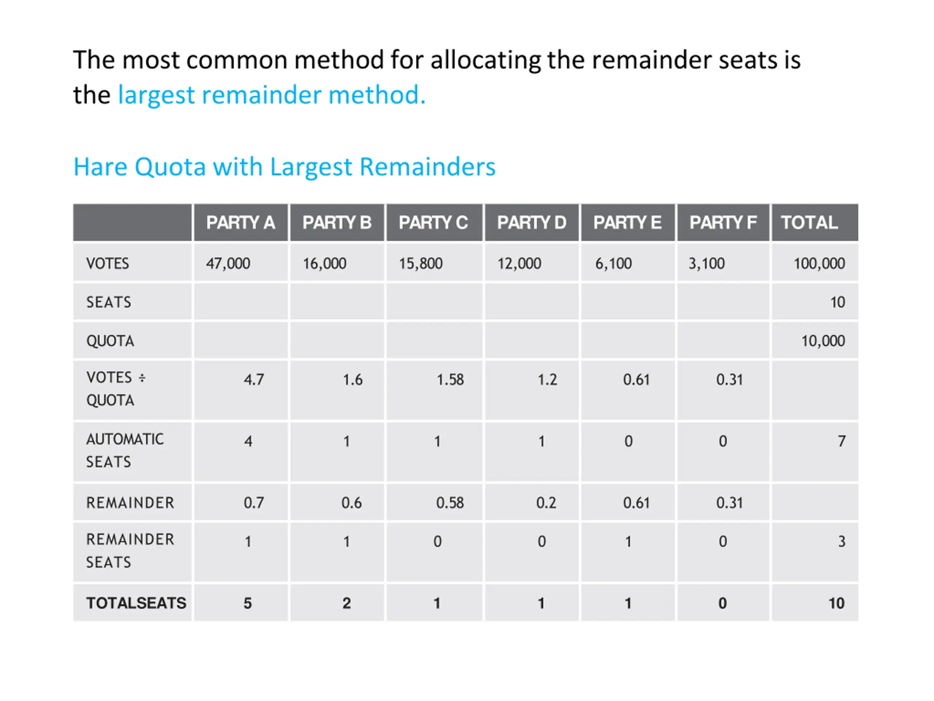
Task: Select the PARTY C column header
Action: click(x=434, y=223)
